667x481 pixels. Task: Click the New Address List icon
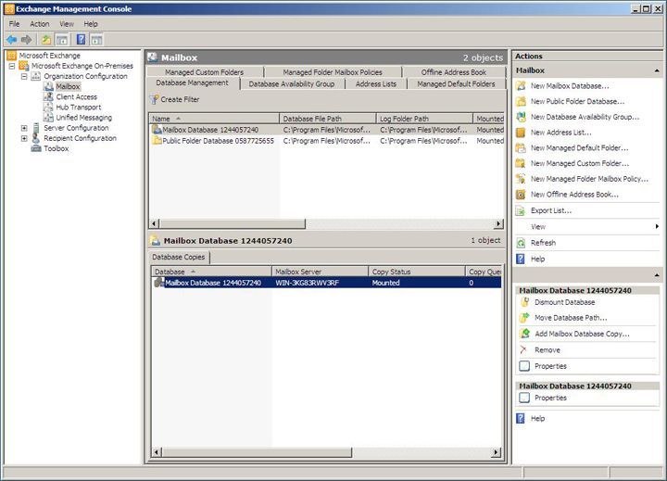click(521, 133)
